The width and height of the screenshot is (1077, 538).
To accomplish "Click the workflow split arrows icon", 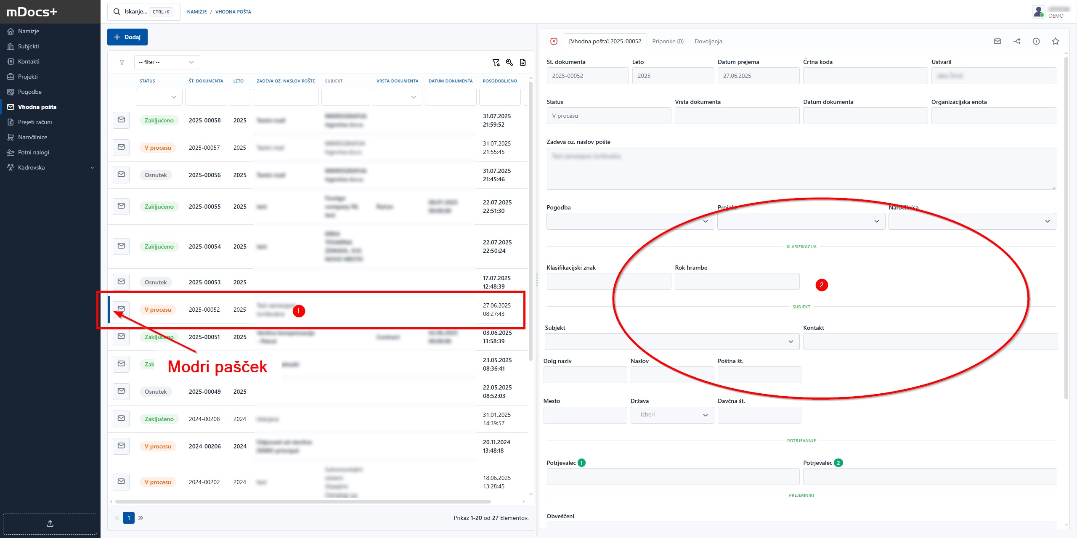I will pyautogui.click(x=1017, y=41).
